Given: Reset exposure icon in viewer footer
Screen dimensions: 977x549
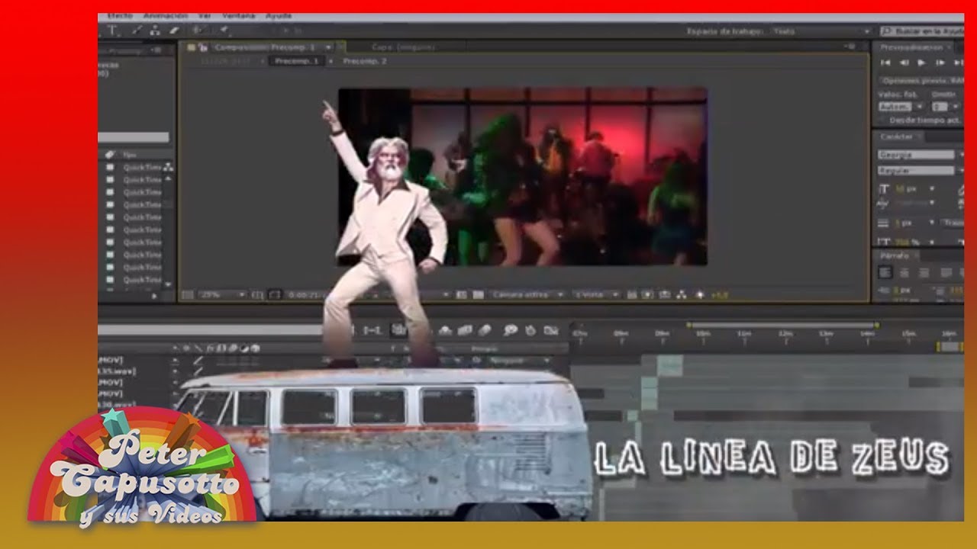Looking at the screenshot, I should point(699,294).
